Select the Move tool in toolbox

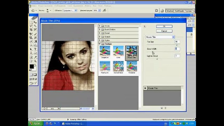pos(35,22)
